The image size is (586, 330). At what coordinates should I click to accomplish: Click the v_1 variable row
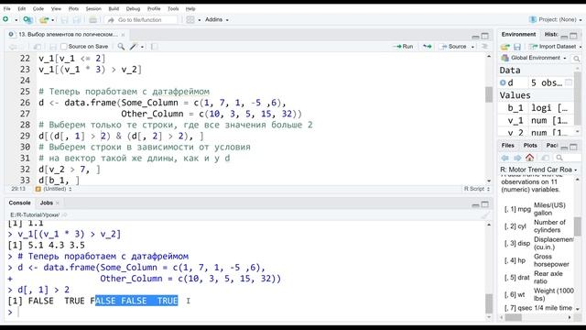pos(537,121)
